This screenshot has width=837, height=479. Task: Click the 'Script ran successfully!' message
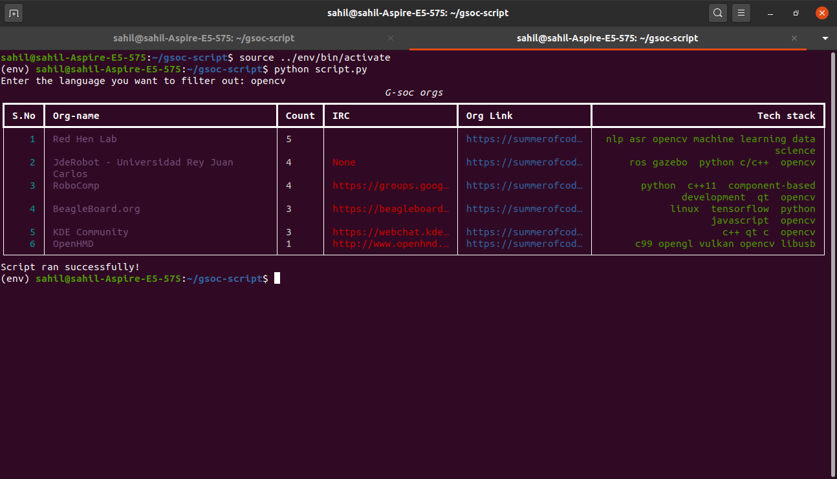[71, 267]
